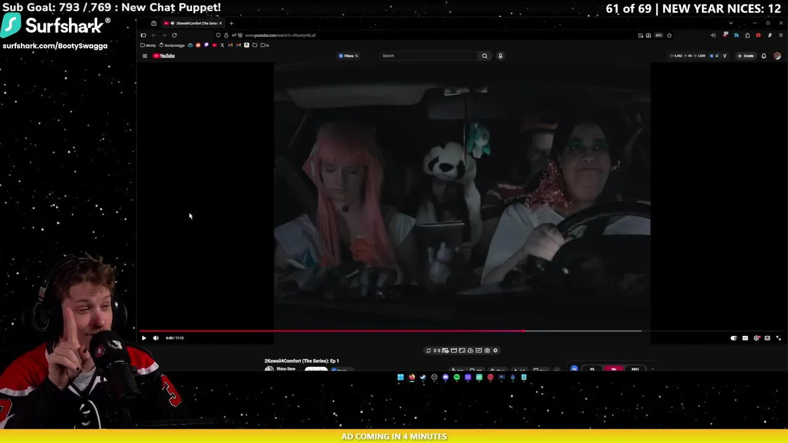Open the Filters button in YouTube header
The image size is (788, 443).
[348, 56]
